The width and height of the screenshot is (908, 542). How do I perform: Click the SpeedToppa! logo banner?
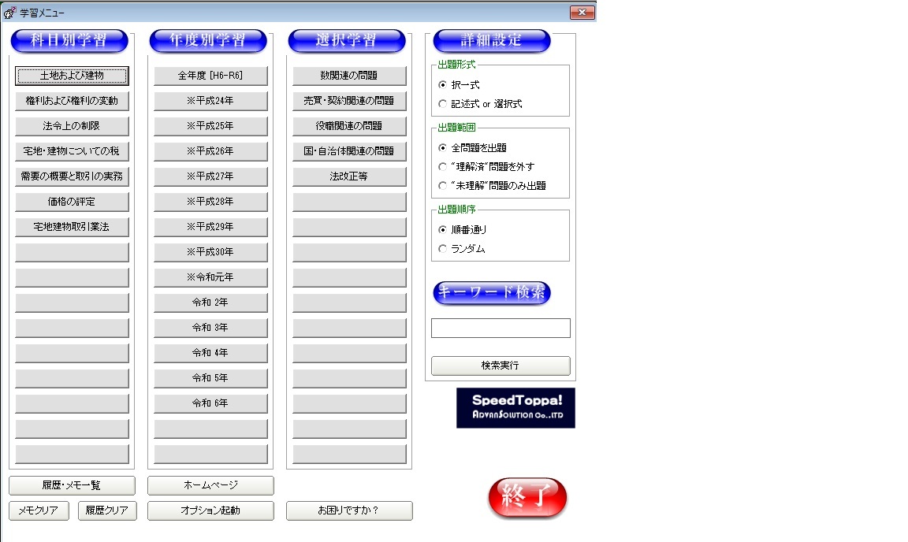[515, 407]
